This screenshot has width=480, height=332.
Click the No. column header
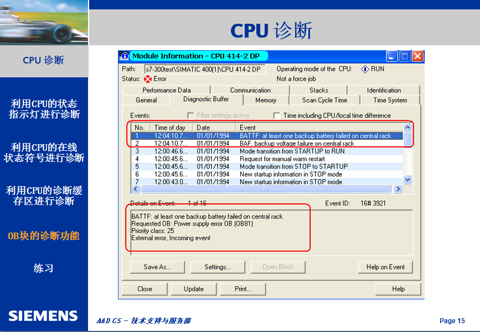(141, 128)
